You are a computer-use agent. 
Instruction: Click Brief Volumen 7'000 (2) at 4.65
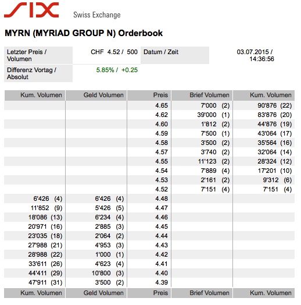tap(215, 105)
